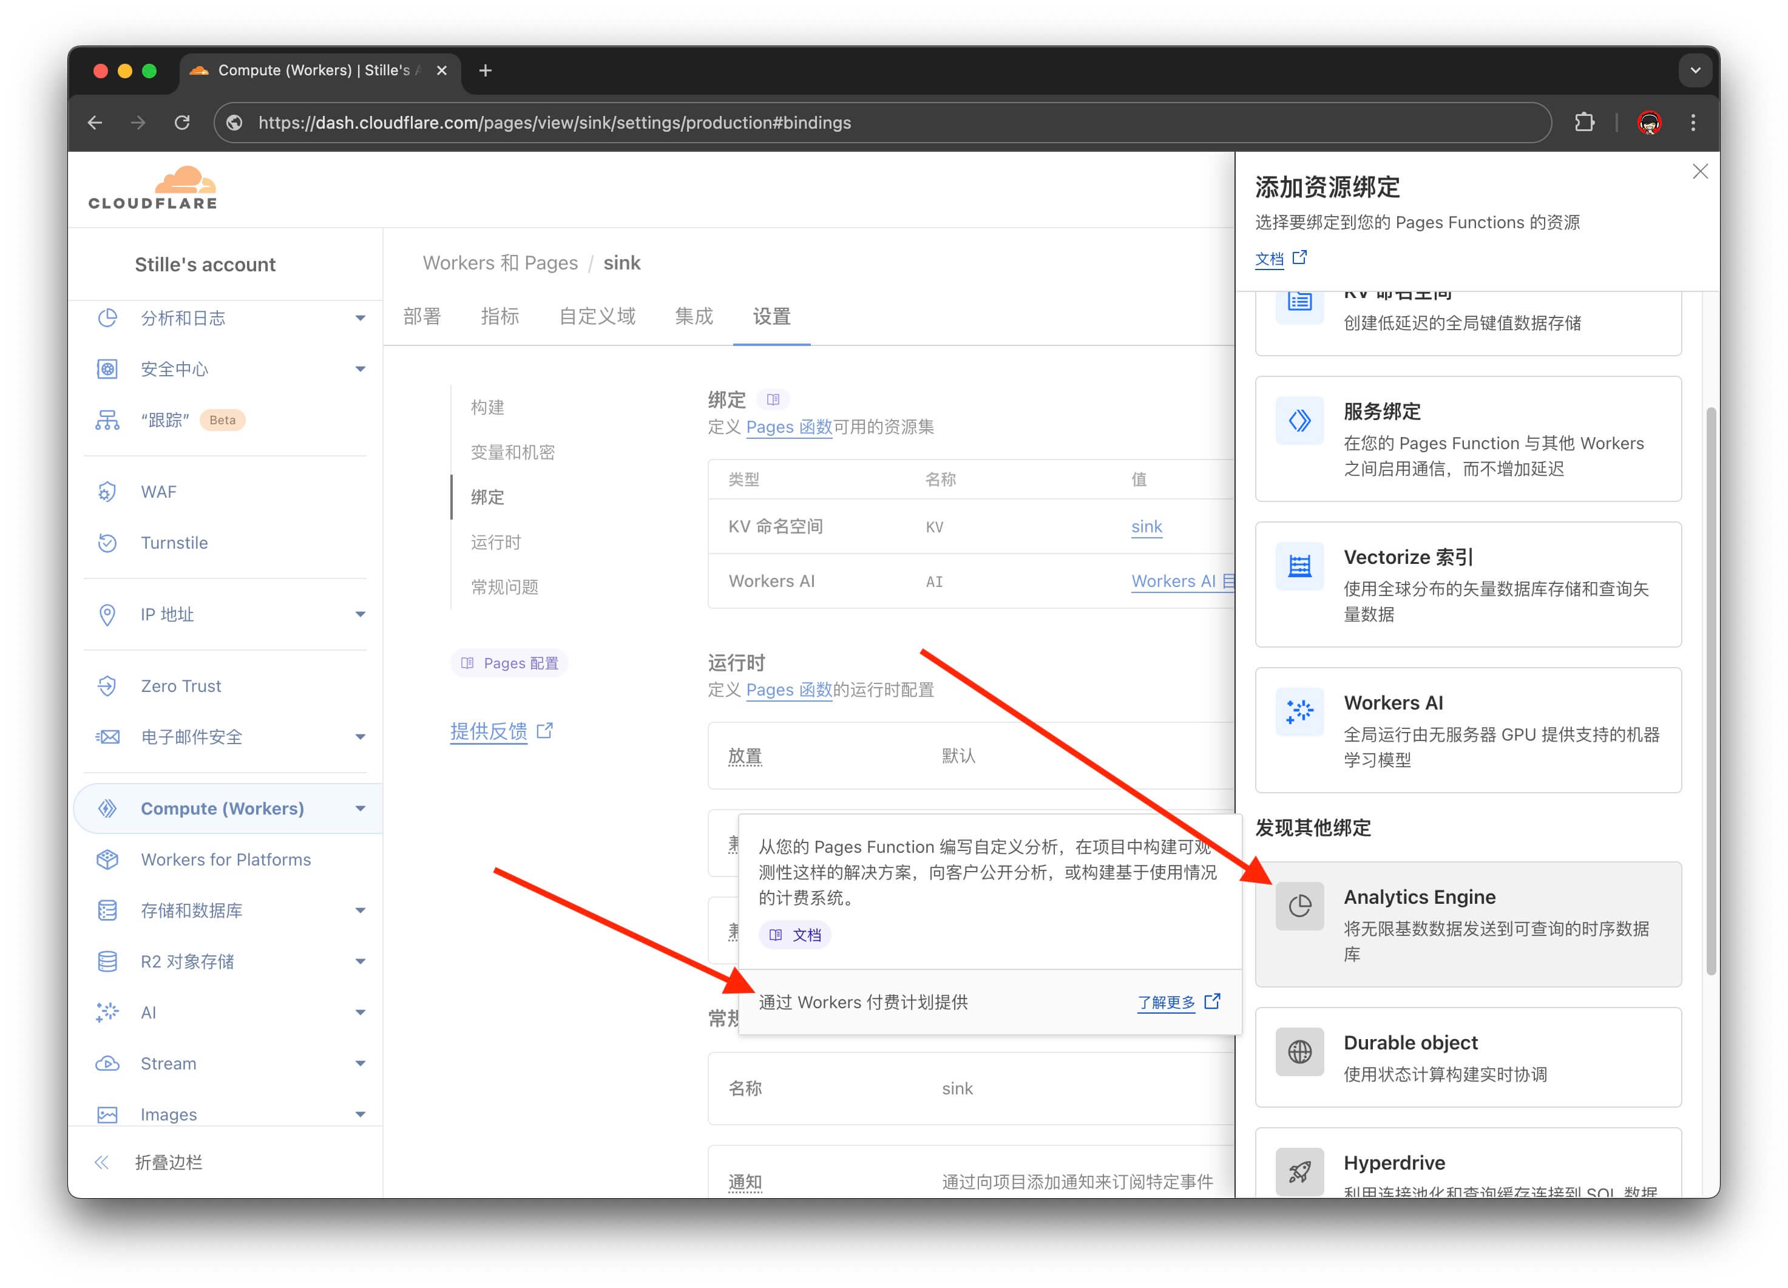
Task: Click the Zero Trust icon in sidebar
Action: pyautogui.click(x=107, y=686)
